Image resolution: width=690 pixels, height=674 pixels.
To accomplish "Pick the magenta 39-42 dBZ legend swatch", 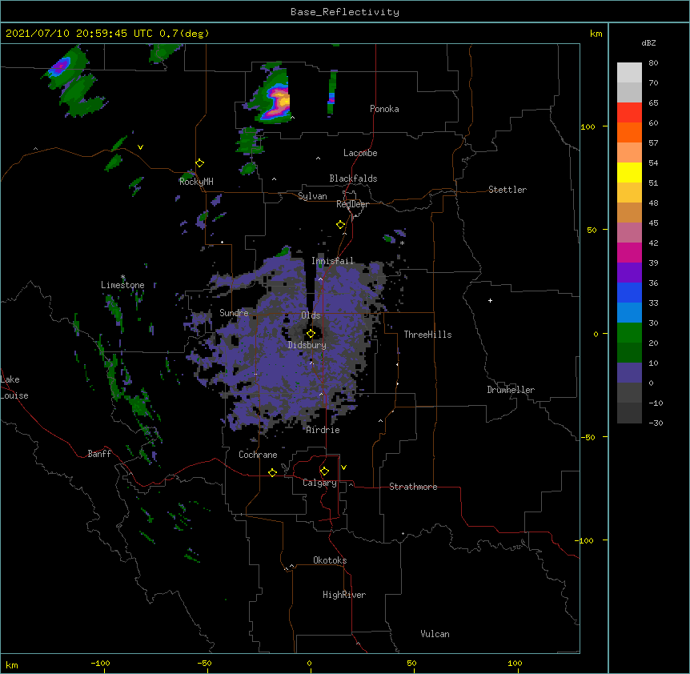I will [x=629, y=252].
